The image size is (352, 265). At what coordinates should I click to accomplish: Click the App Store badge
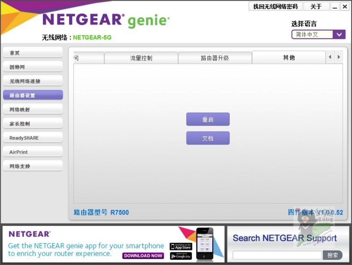tap(181, 247)
